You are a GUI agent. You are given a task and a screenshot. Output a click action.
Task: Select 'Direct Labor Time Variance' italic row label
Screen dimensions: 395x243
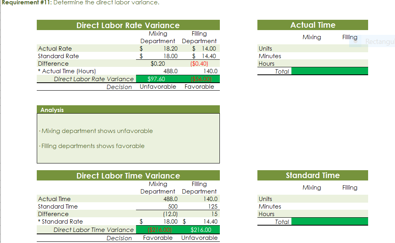click(93, 230)
